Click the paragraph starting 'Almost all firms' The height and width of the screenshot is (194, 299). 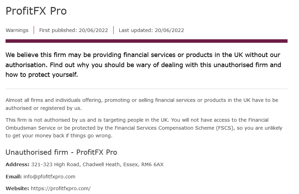point(142,104)
